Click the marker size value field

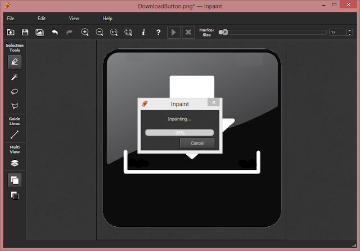[337, 33]
